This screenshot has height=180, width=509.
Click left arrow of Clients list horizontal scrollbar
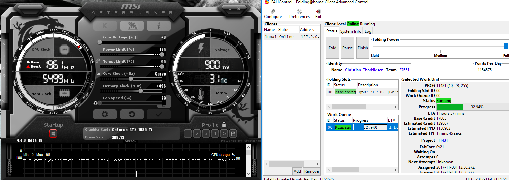(266, 164)
